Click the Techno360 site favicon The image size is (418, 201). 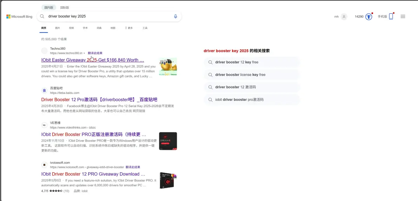pyautogui.click(x=45, y=50)
